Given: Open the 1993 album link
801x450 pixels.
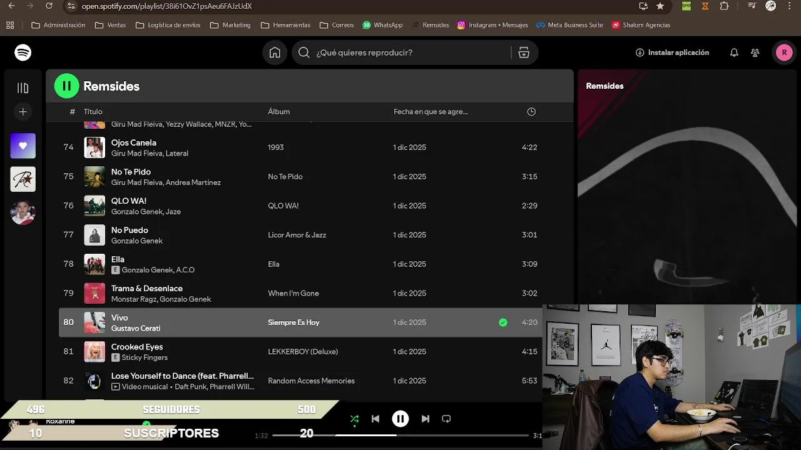Looking at the screenshot, I should pyautogui.click(x=276, y=147).
